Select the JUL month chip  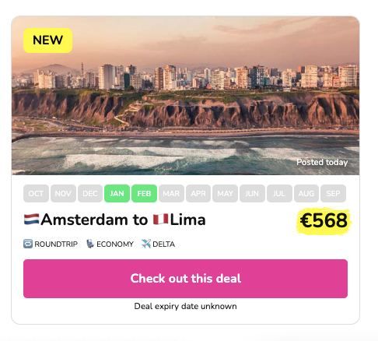(x=279, y=193)
